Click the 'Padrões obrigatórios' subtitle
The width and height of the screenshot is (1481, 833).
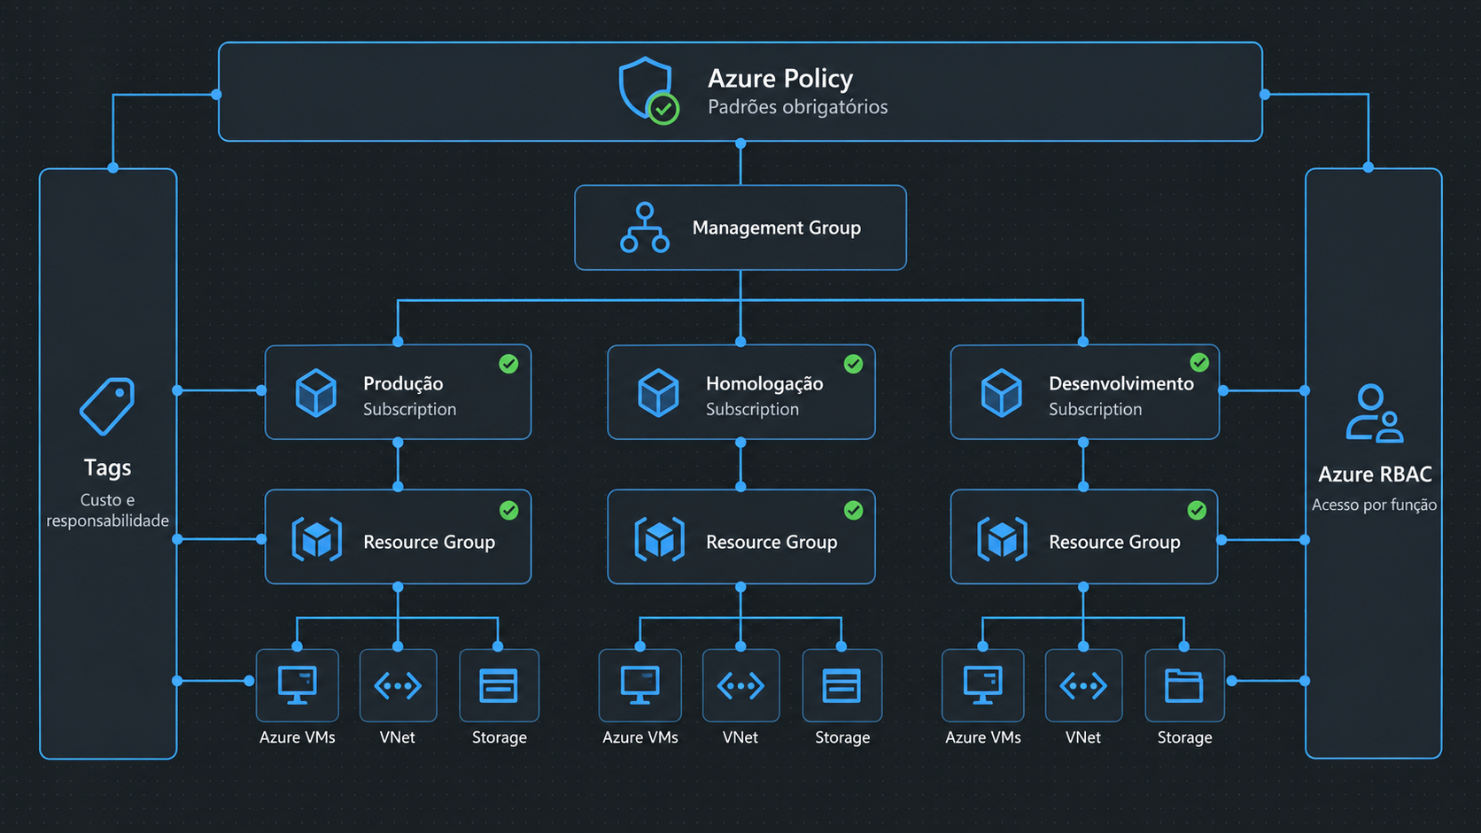point(797,107)
